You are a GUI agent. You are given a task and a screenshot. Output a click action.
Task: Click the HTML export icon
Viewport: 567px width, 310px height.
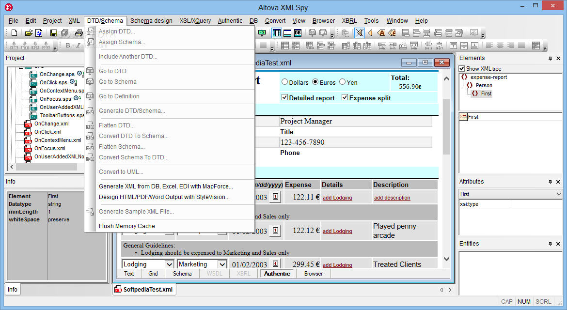[x=14, y=45]
